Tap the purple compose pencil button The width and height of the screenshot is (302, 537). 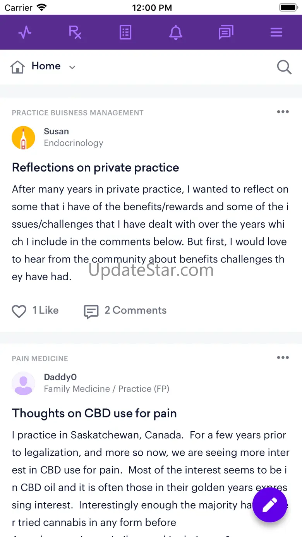(x=270, y=505)
